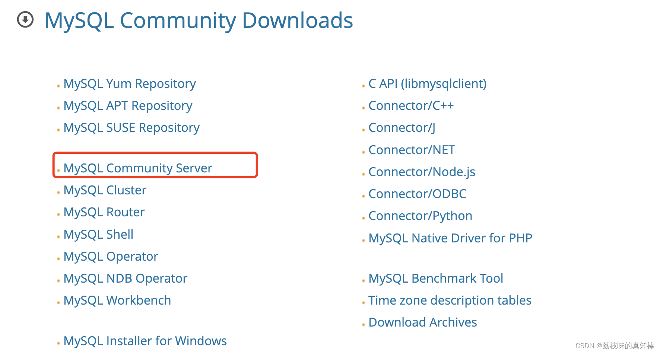Select the MySQL Shell link
This screenshot has width=660, height=353.
[x=98, y=235]
